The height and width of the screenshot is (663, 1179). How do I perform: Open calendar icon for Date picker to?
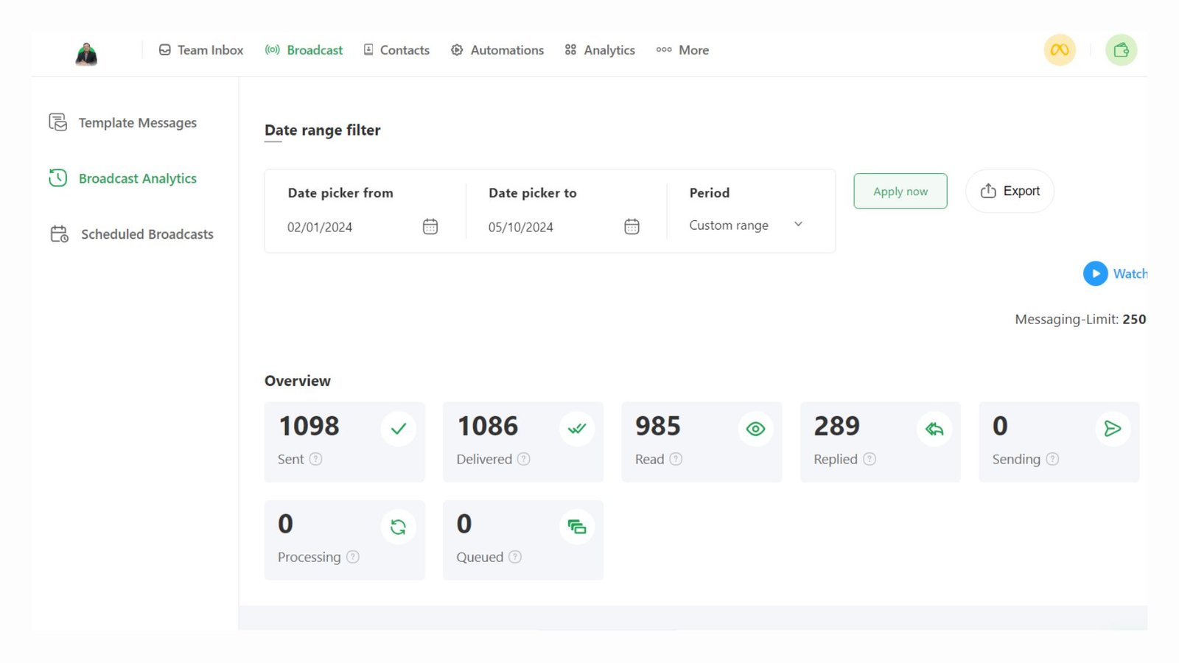pyautogui.click(x=632, y=227)
